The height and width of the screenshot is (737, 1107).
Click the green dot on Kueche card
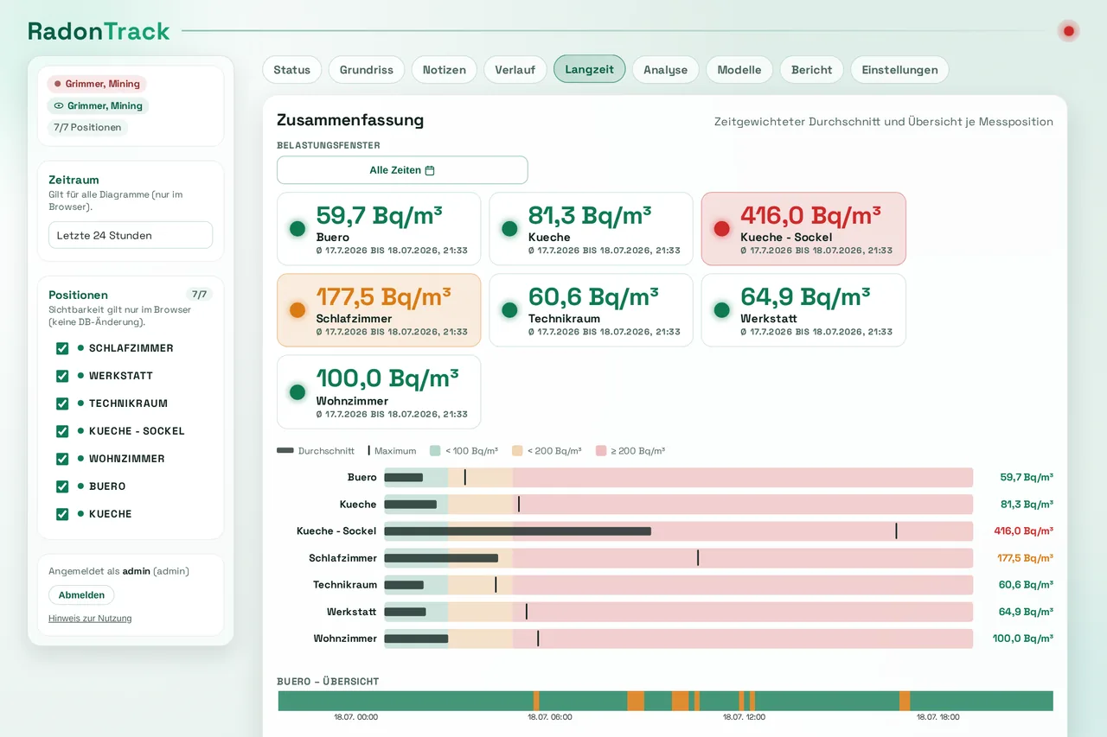pyautogui.click(x=509, y=229)
